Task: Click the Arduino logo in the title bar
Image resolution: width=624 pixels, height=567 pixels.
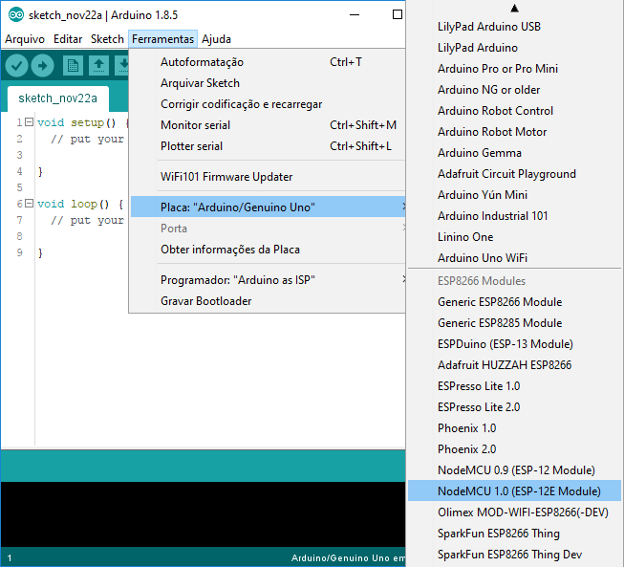Action: pos(16,15)
